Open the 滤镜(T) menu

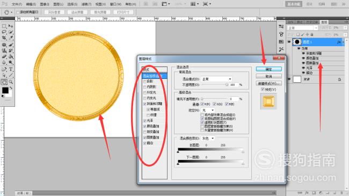coord(86,4)
